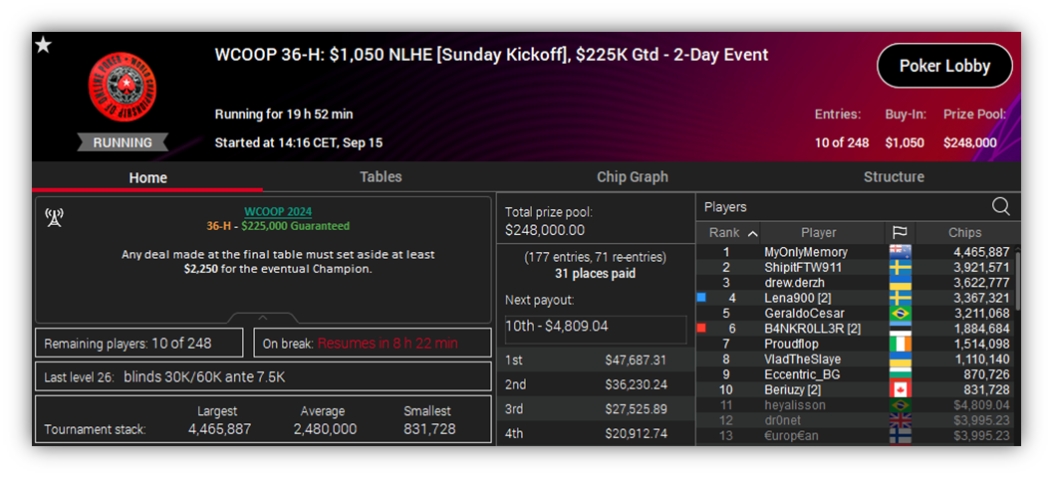Sort by Chips column header
Viewport: 1053px width, 478px height.
pos(965,233)
